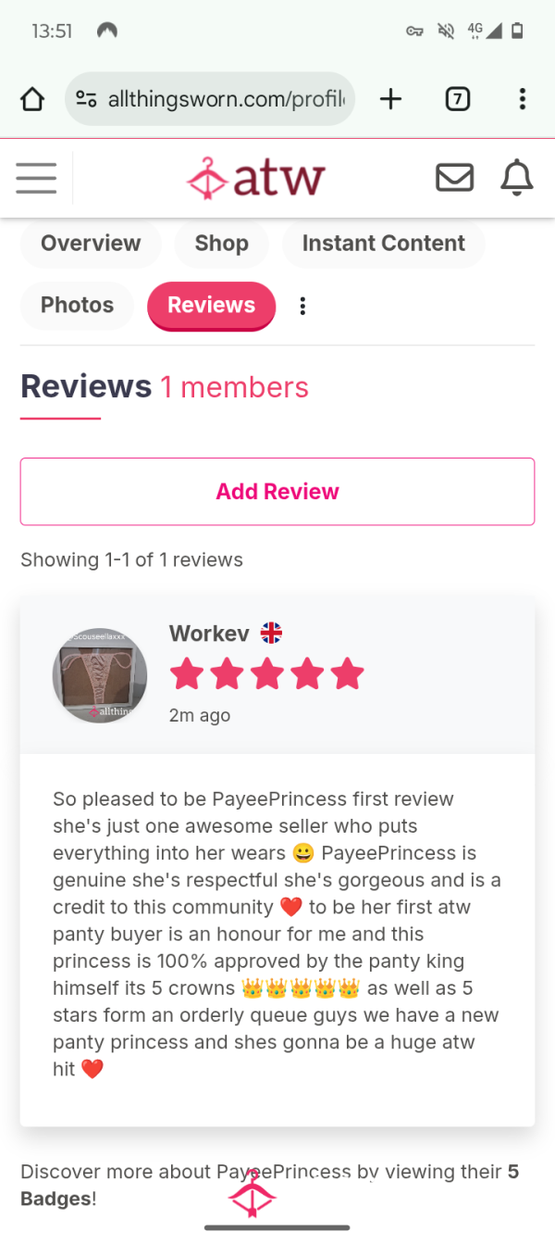This screenshot has width=555, height=1244.
Task: Tap the five-star rating on the review
Action: pyautogui.click(x=266, y=674)
